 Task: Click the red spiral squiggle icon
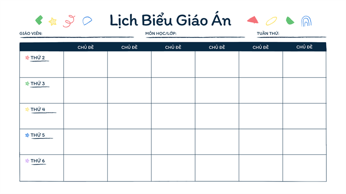tap(69, 20)
